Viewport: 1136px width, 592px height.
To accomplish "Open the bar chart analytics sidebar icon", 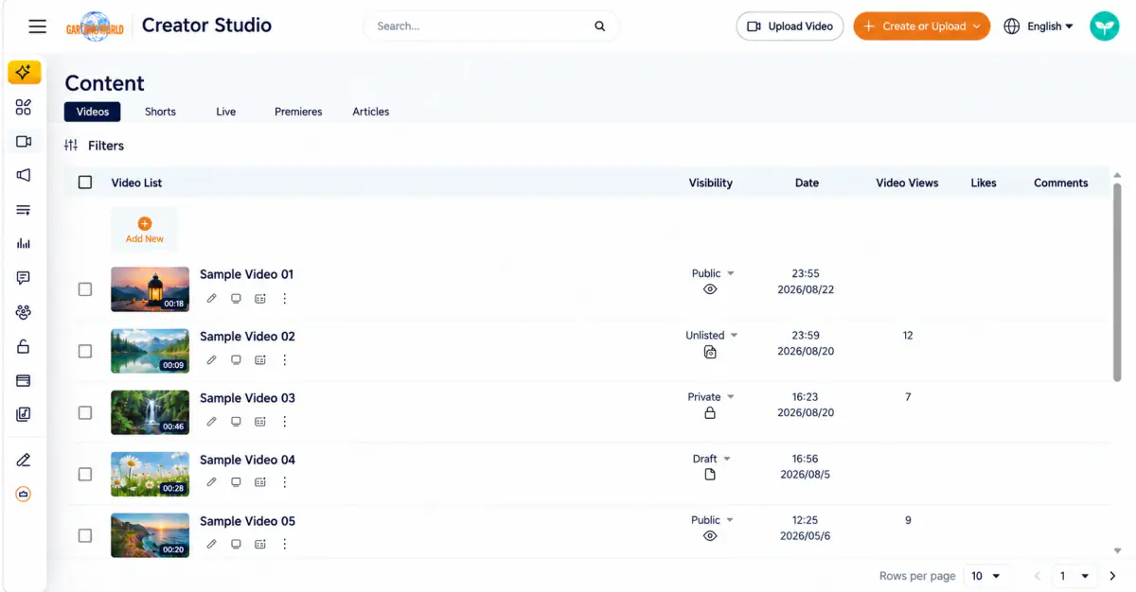I will pyautogui.click(x=24, y=243).
